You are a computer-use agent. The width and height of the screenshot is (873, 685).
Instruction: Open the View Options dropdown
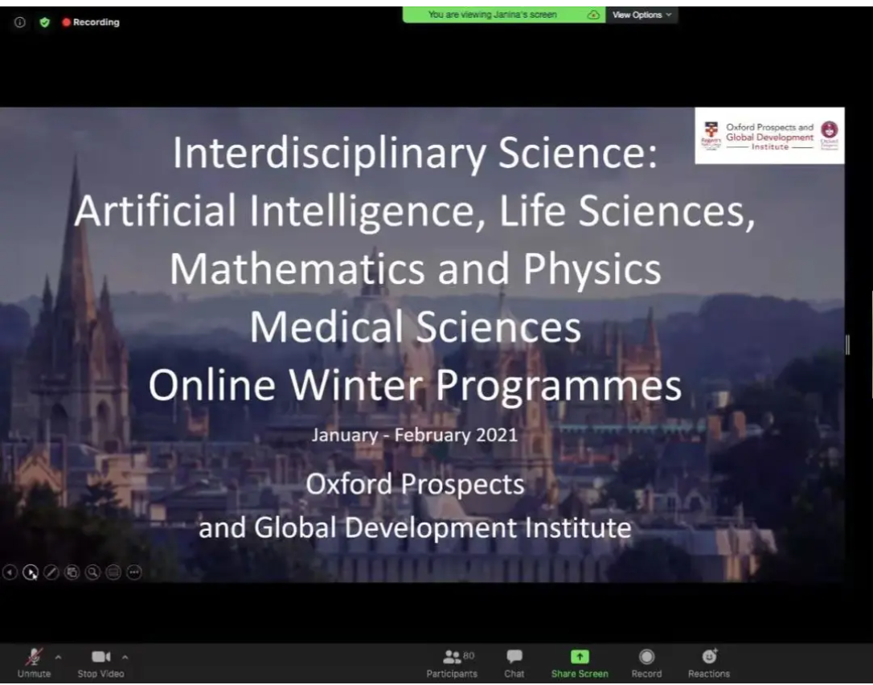[642, 15]
